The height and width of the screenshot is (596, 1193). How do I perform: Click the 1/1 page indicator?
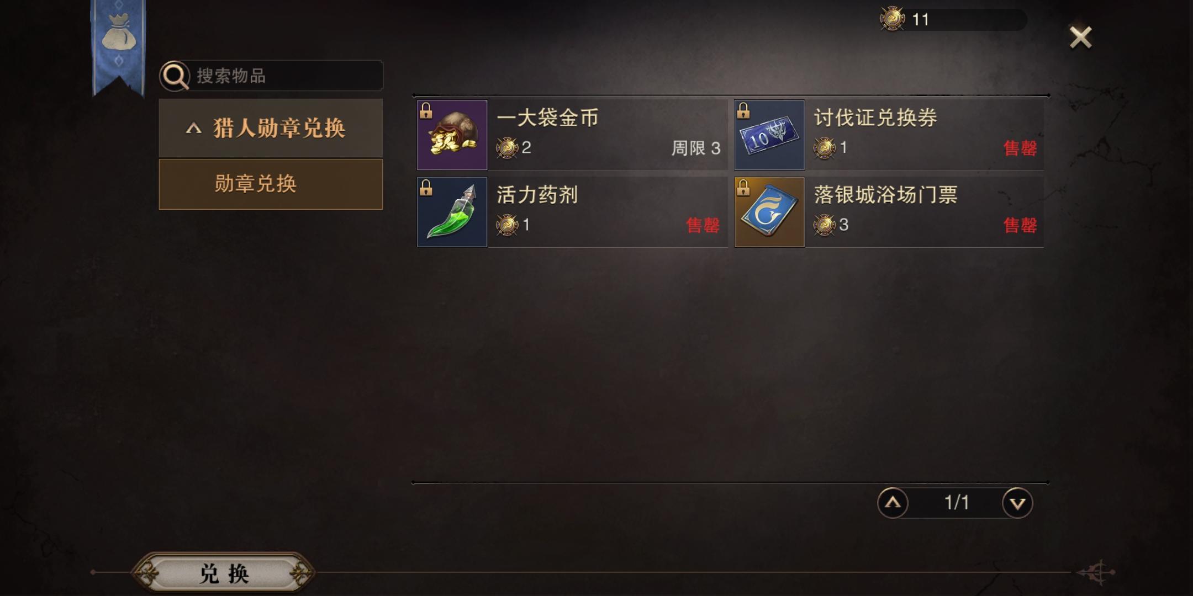957,503
